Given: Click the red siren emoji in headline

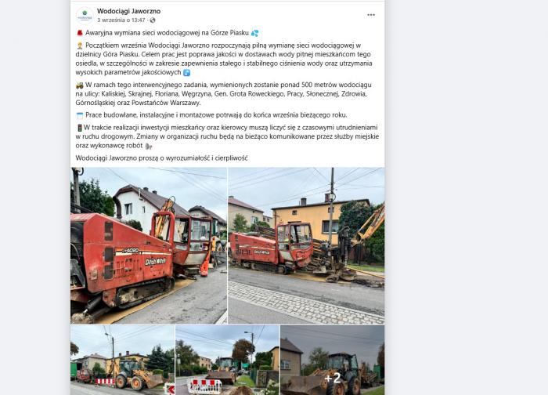Looking at the screenshot, I should click(x=80, y=33).
